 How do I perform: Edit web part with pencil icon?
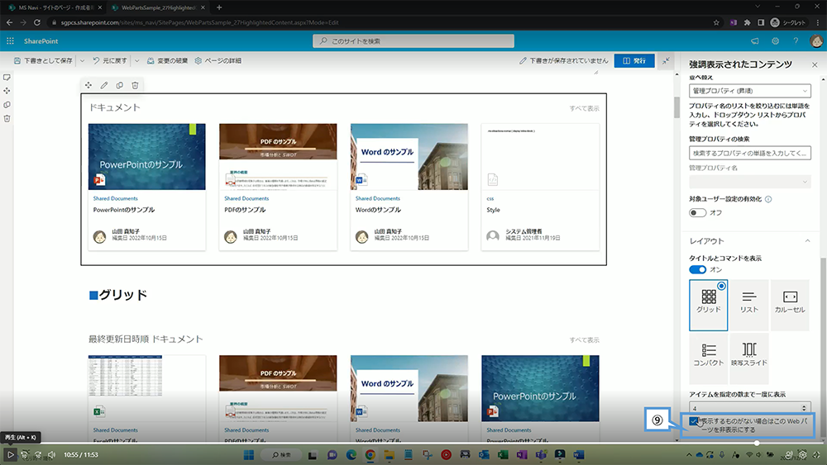104,85
